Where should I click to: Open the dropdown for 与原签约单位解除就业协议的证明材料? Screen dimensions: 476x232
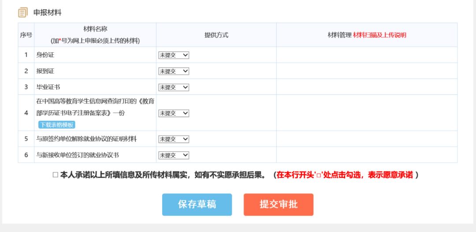pyautogui.click(x=174, y=139)
